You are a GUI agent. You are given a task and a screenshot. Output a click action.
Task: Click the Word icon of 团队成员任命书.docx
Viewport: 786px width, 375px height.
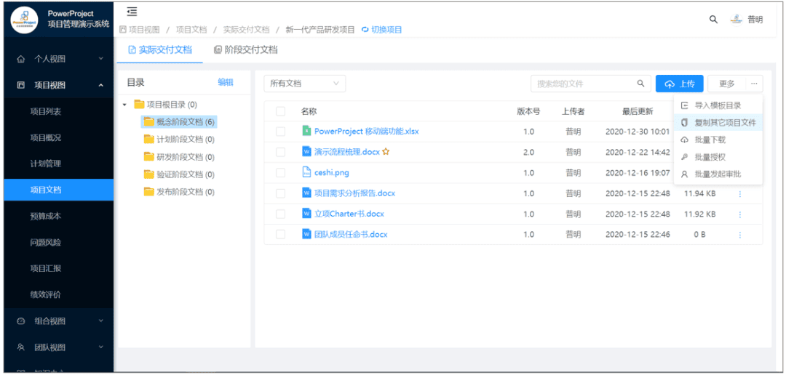coord(306,234)
